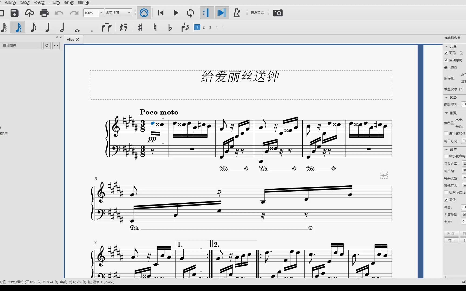The height and width of the screenshot is (291, 466).
Task: Add augmentation dot
Action: 92,31
